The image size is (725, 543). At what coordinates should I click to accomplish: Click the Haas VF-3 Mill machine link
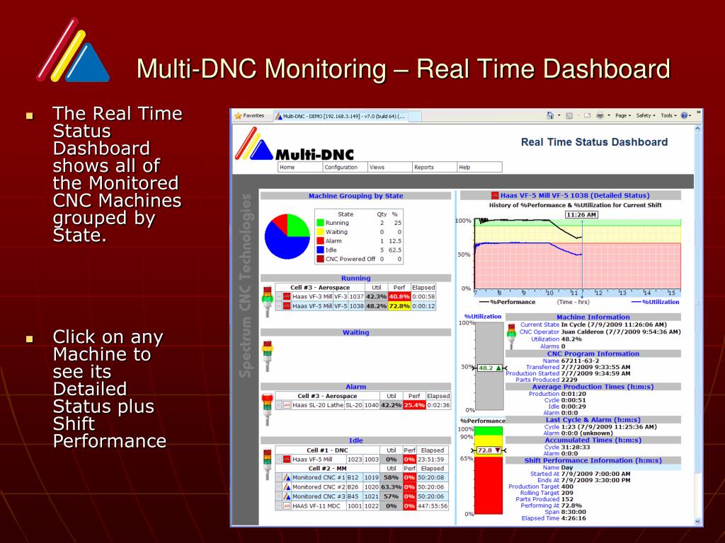click(x=312, y=296)
